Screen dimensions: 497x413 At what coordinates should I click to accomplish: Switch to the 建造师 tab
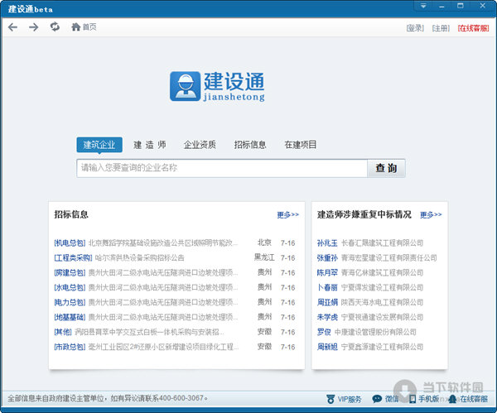150,145
